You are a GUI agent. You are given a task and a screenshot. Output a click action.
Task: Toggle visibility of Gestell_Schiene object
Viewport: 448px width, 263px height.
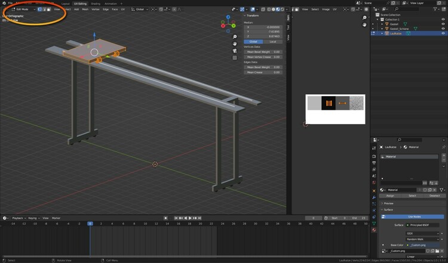443,29
